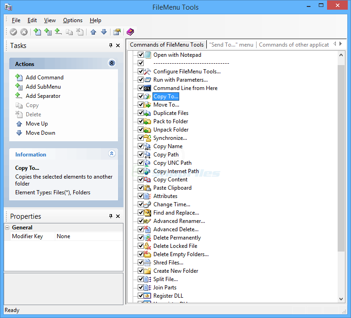Image resolution: width=351 pixels, height=318 pixels.
Task: Switch to the "Send To..." menu tab
Action: point(231,45)
